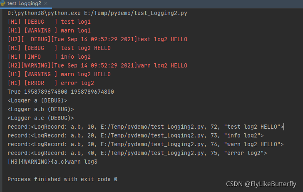Viewport: 303px width, 192px height.
Task: Click the [H2][WARNING] "warn log2 HELLO" line
Action: 97,65
